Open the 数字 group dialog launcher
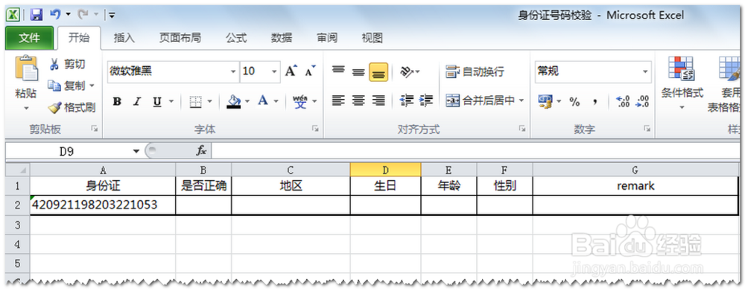This screenshot has width=745, height=294. [x=647, y=129]
